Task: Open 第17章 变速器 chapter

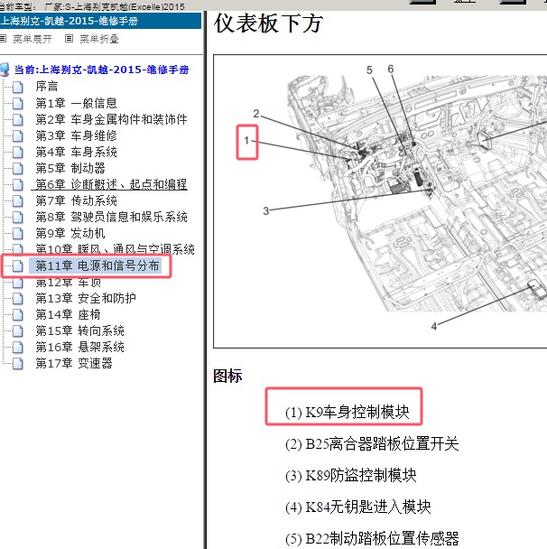Action: coord(74,363)
